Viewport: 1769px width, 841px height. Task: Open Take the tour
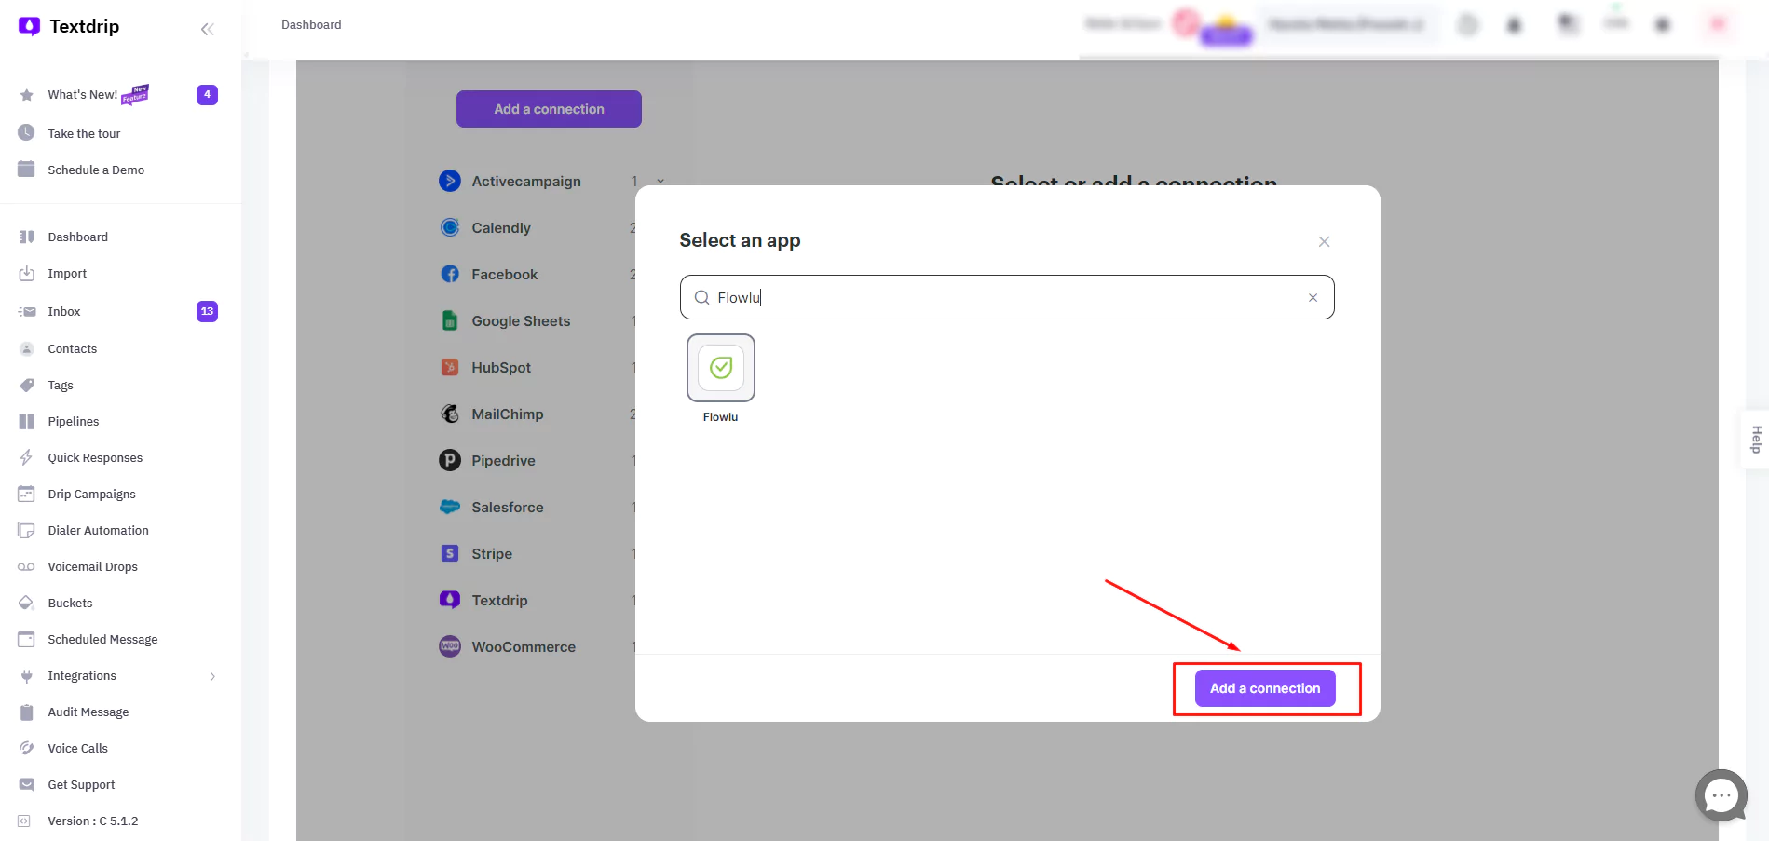84,133
